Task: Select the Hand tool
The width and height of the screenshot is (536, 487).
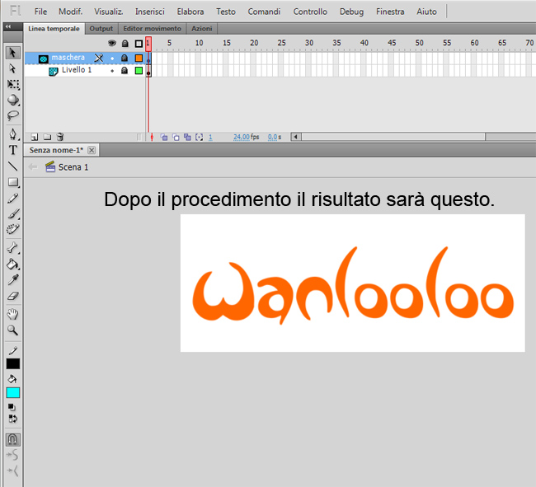Action: point(13,314)
